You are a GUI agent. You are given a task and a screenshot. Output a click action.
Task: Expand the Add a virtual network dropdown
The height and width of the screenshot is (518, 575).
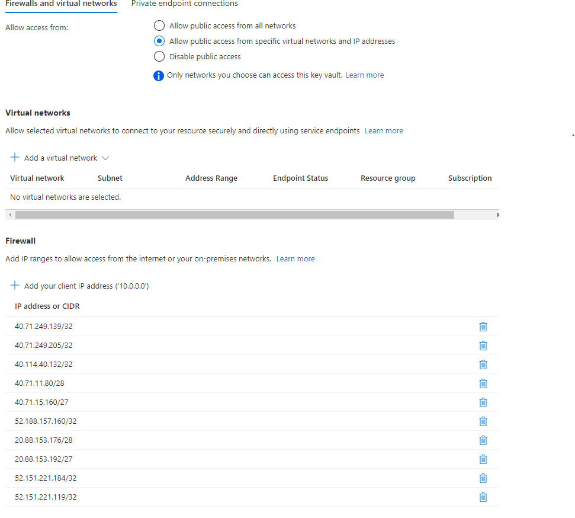(x=105, y=158)
